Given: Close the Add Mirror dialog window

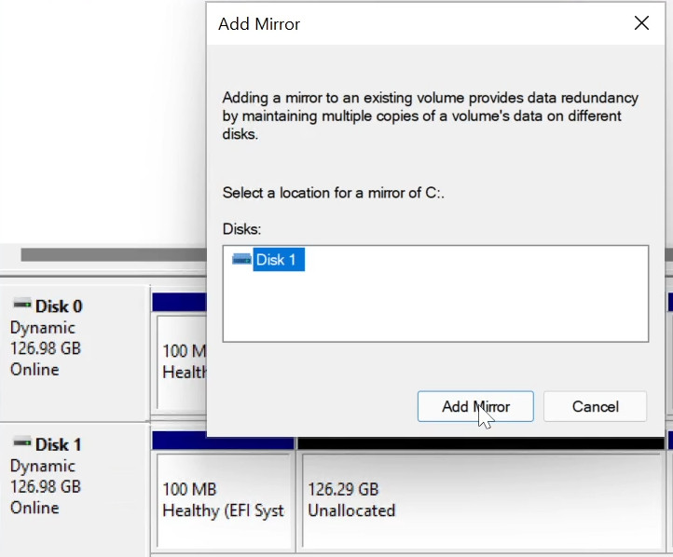Looking at the screenshot, I should point(641,23).
